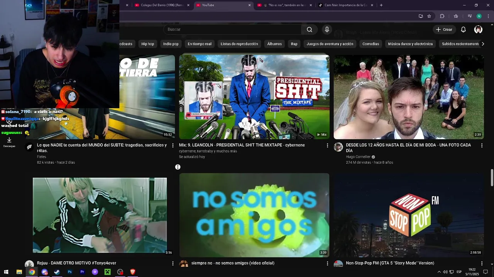This screenshot has height=277, width=494.
Task: Open Non-Stop-Pop FM video title
Action: [x=390, y=263]
